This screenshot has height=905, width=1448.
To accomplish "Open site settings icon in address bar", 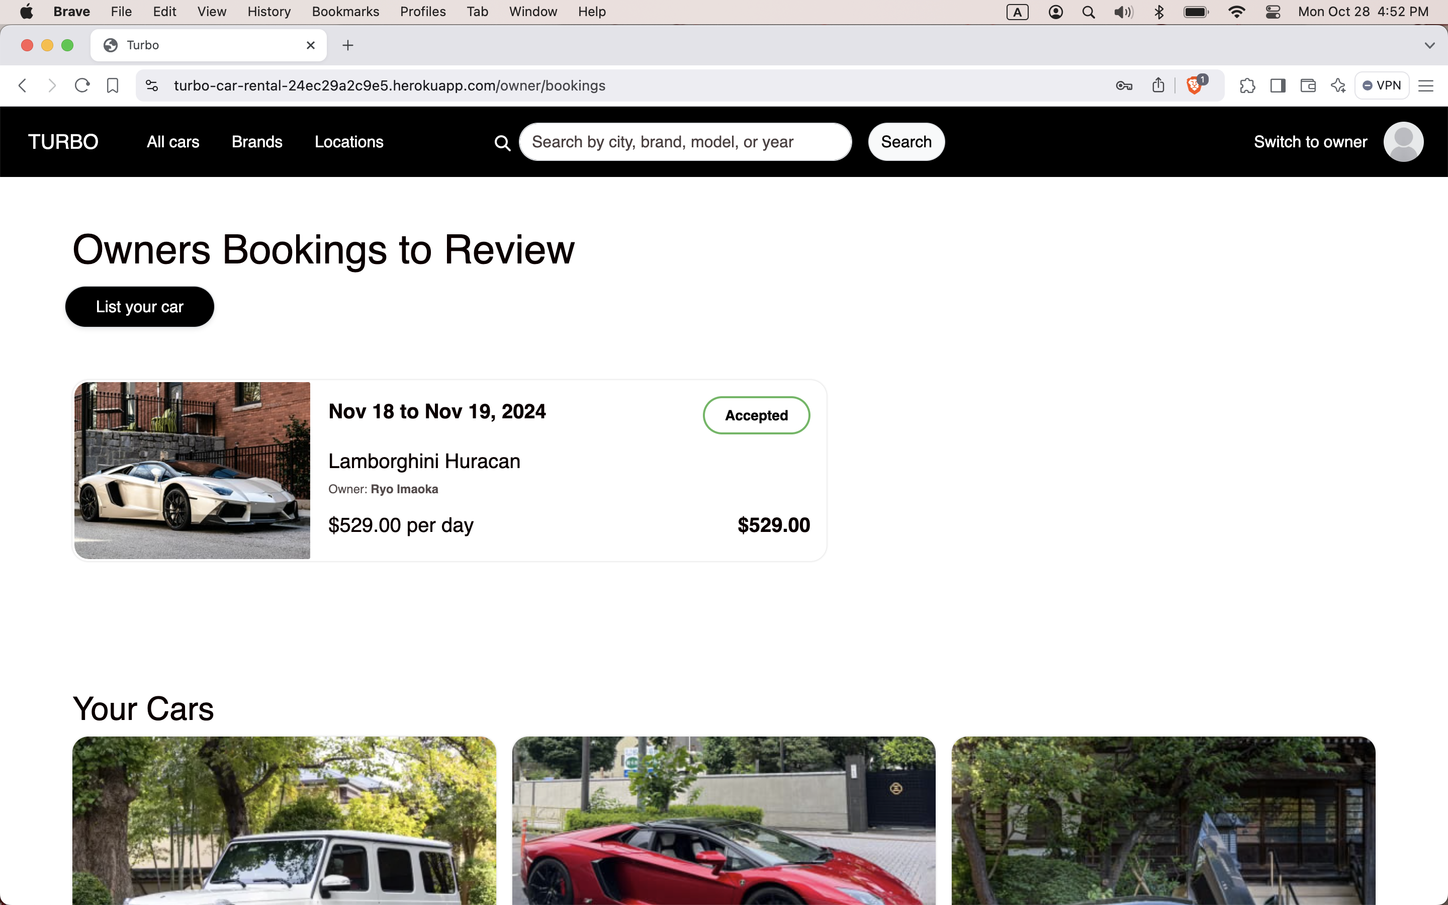I will 152,85.
